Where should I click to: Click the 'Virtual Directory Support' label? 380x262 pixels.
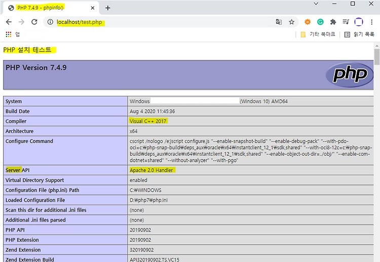(x=34, y=180)
